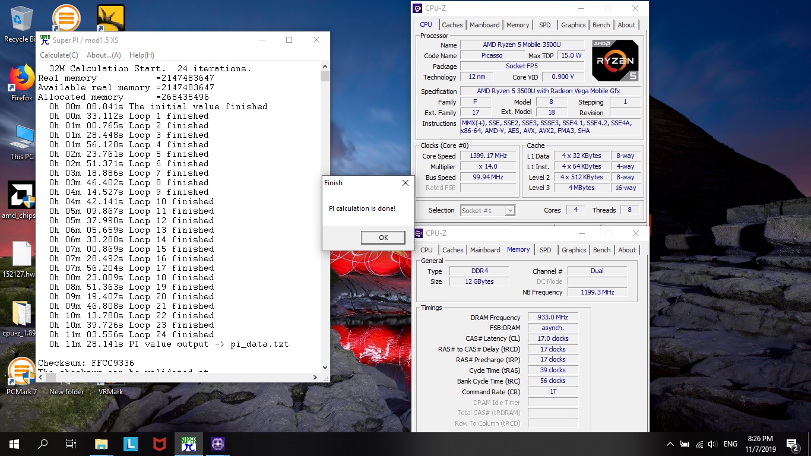
Task: Click OK in Finish dialog
Action: click(383, 237)
